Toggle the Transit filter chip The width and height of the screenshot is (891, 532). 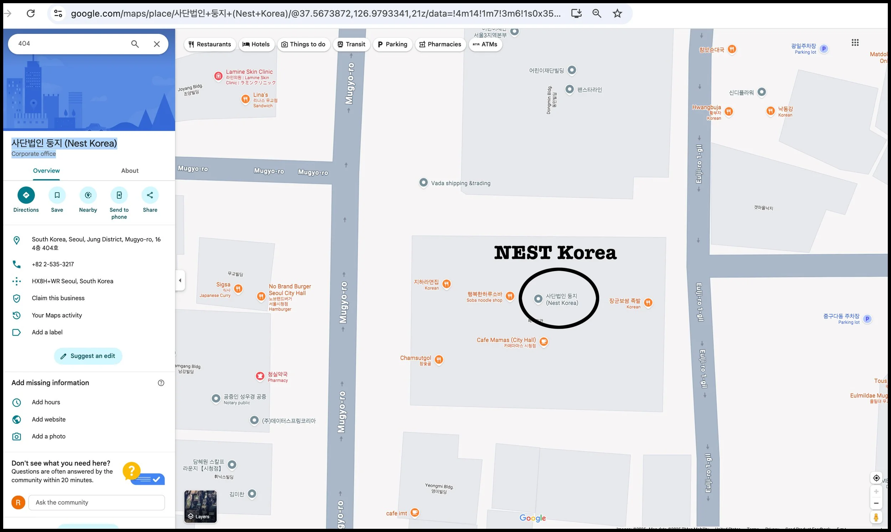pyautogui.click(x=351, y=45)
